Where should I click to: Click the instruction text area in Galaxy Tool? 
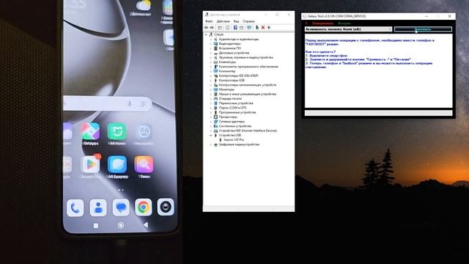click(x=378, y=71)
